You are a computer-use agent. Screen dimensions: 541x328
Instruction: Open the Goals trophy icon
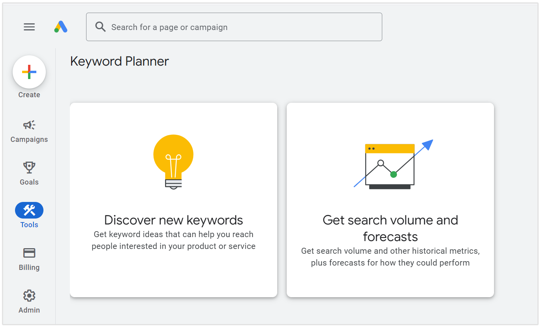29,168
